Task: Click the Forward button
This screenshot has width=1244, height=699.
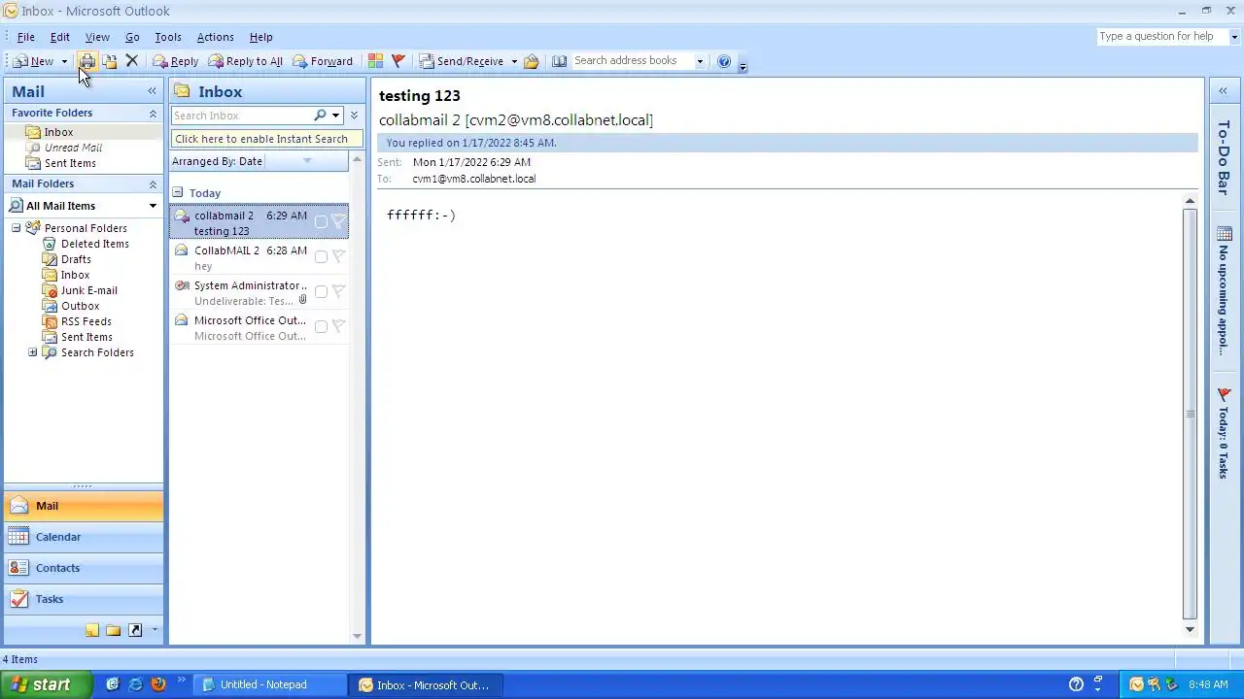Action: (x=323, y=61)
